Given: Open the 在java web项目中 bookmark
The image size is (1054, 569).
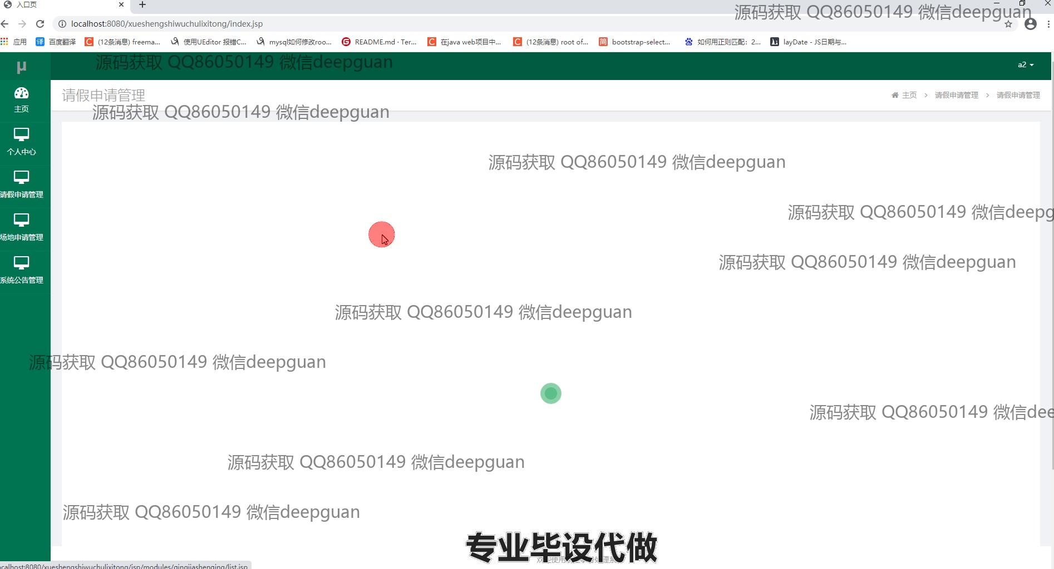Looking at the screenshot, I should point(464,42).
